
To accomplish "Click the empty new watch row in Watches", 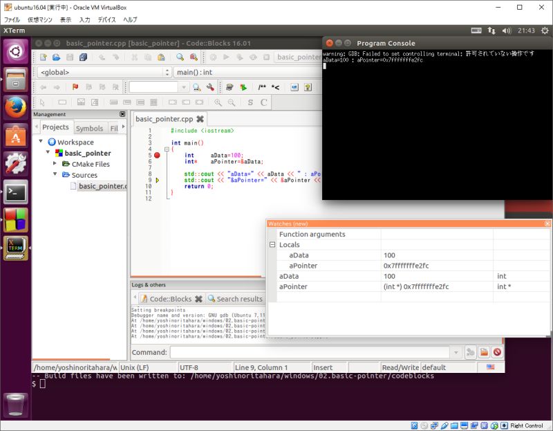I will point(409,297).
